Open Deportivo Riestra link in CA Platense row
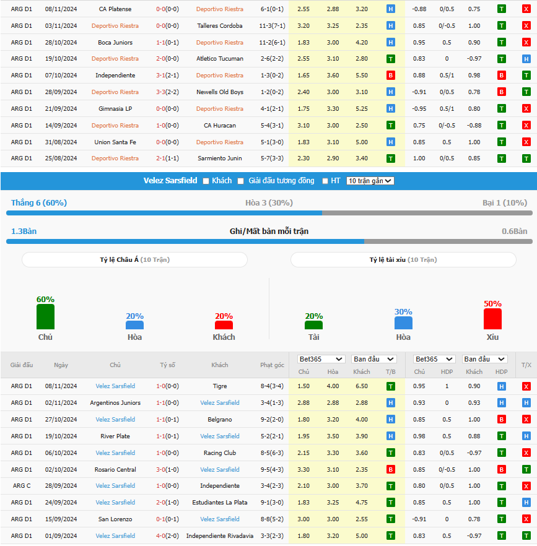 pyautogui.click(x=219, y=9)
